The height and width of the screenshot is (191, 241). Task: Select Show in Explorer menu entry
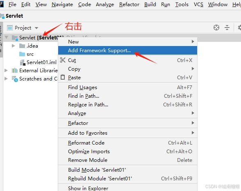click(x=127, y=188)
